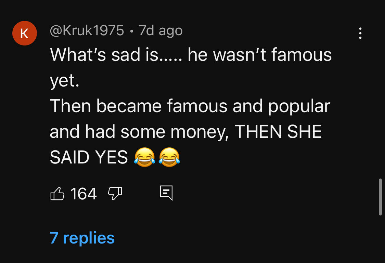Click the second laughing-crying emoji
Viewport: 385px width, 263px height.
click(x=169, y=157)
